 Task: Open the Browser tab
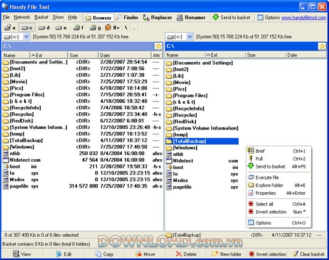pos(99,18)
